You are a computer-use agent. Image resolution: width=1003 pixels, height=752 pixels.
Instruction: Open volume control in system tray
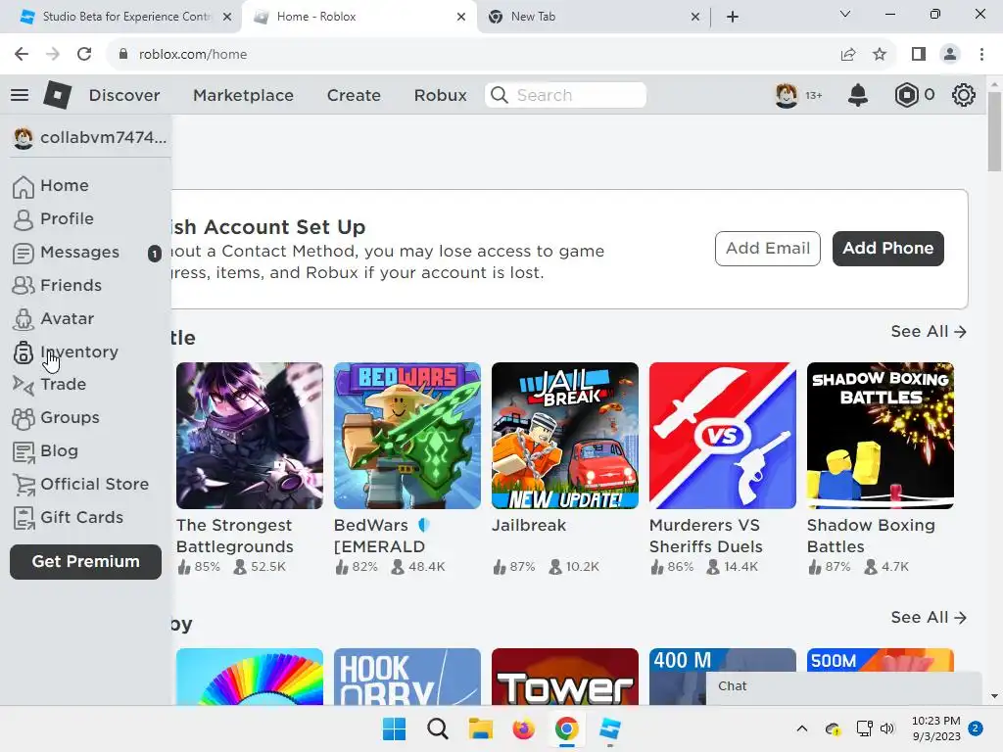[x=886, y=728]
